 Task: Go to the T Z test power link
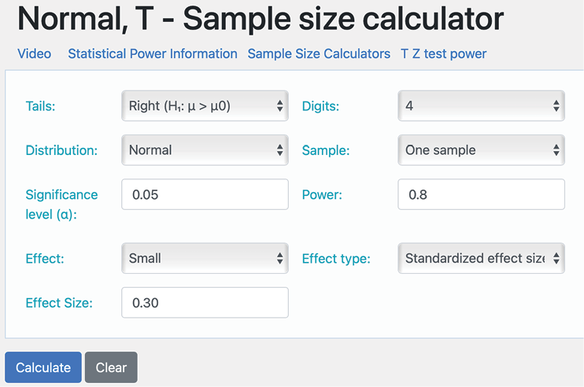click(443, 53)
